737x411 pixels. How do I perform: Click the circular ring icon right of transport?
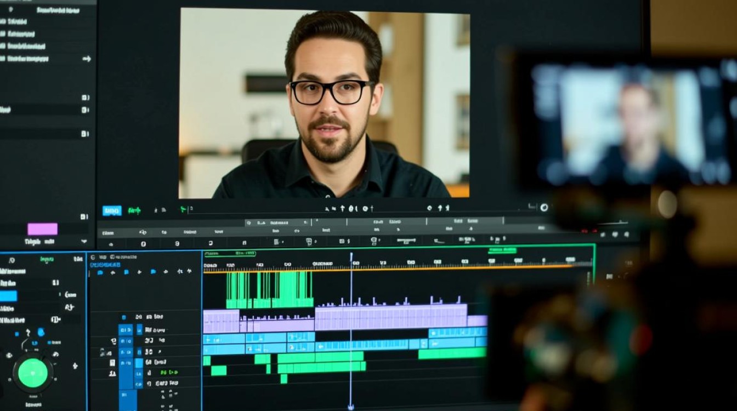coord(543,208)
